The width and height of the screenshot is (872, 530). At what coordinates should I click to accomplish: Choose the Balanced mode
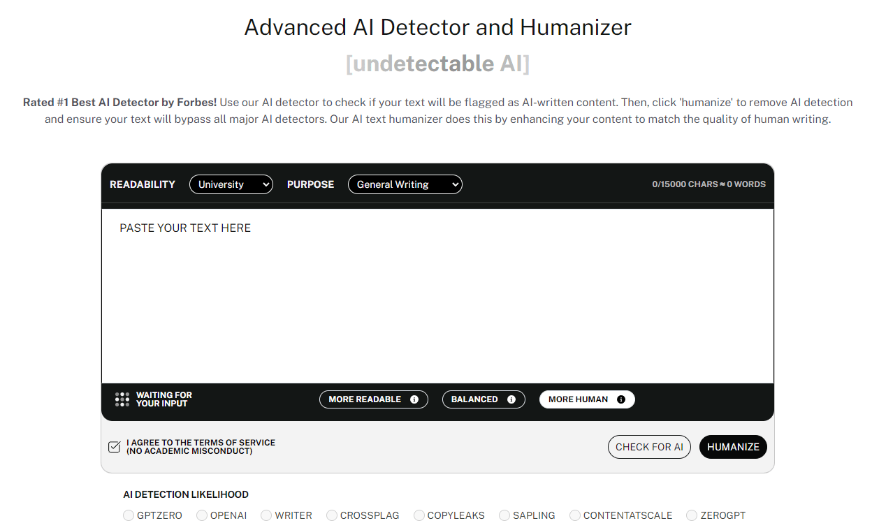(484, 399)
